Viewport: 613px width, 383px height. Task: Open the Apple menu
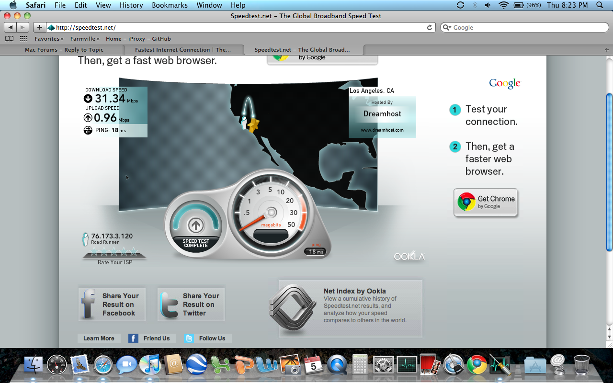pos(13,5)
